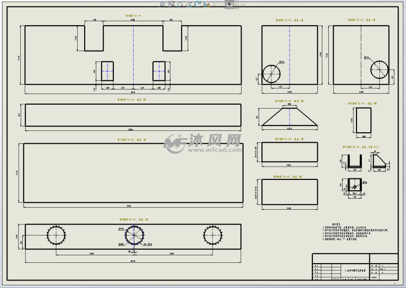Screen dimensions: 406x288
Task: Select the small triangular bracket view
Action: (x=378, y=161)
